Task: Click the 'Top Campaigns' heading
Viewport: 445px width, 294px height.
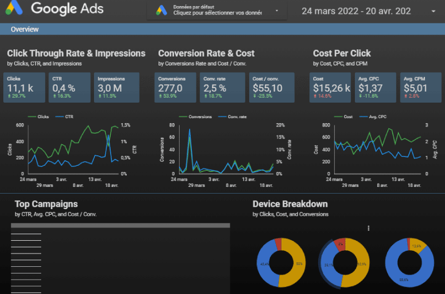Action: (x=46, y=204)
